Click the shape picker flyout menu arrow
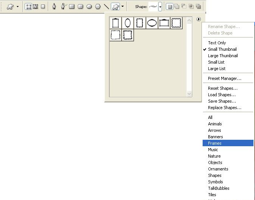This screenshot has height=200, width=255. click(198, 19)
